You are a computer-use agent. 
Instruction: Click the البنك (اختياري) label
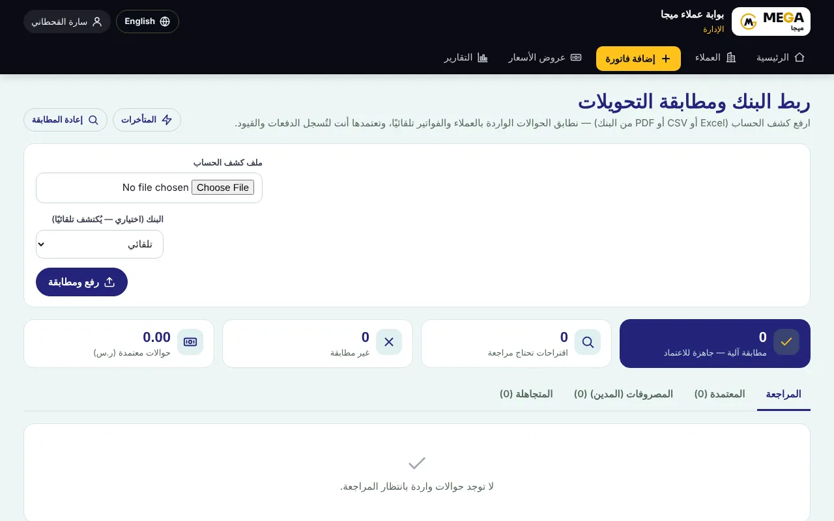(108, 219)
